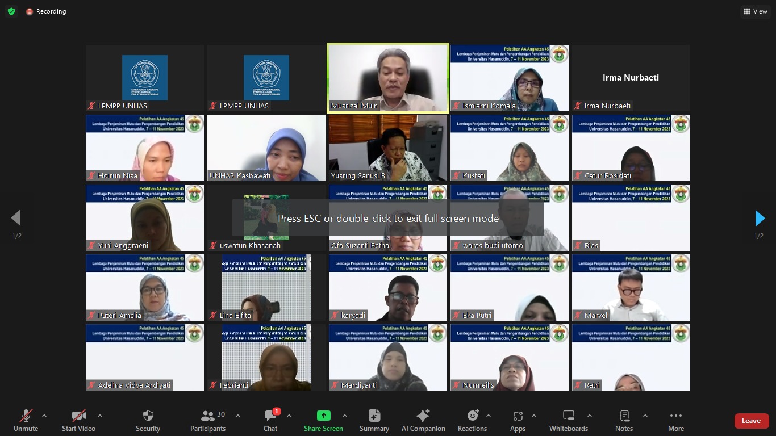Open the Security shield icon
This screenshot has height=436, width=776.
[x=148, y=416]
